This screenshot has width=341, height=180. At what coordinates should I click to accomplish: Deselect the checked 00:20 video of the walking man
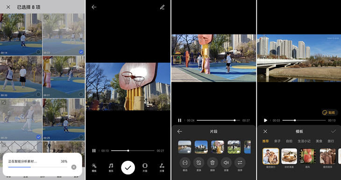38,137
